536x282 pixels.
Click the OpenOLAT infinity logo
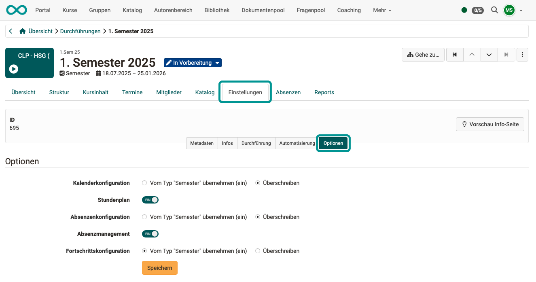coord(16,10)
